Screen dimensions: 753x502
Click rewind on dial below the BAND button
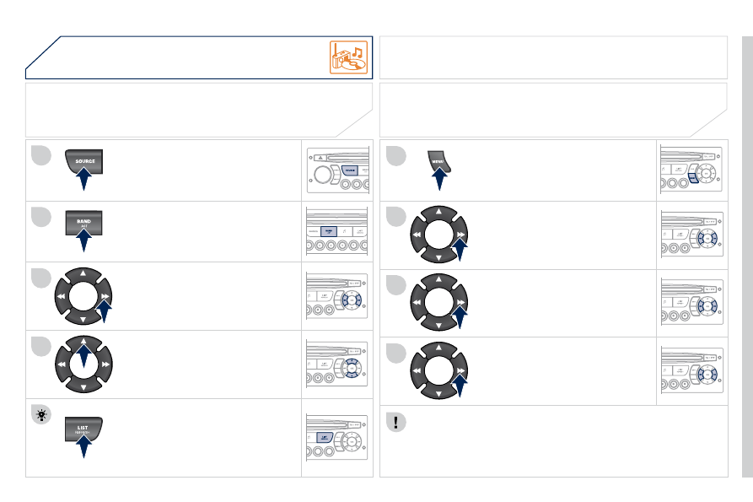tap(62, 296)
